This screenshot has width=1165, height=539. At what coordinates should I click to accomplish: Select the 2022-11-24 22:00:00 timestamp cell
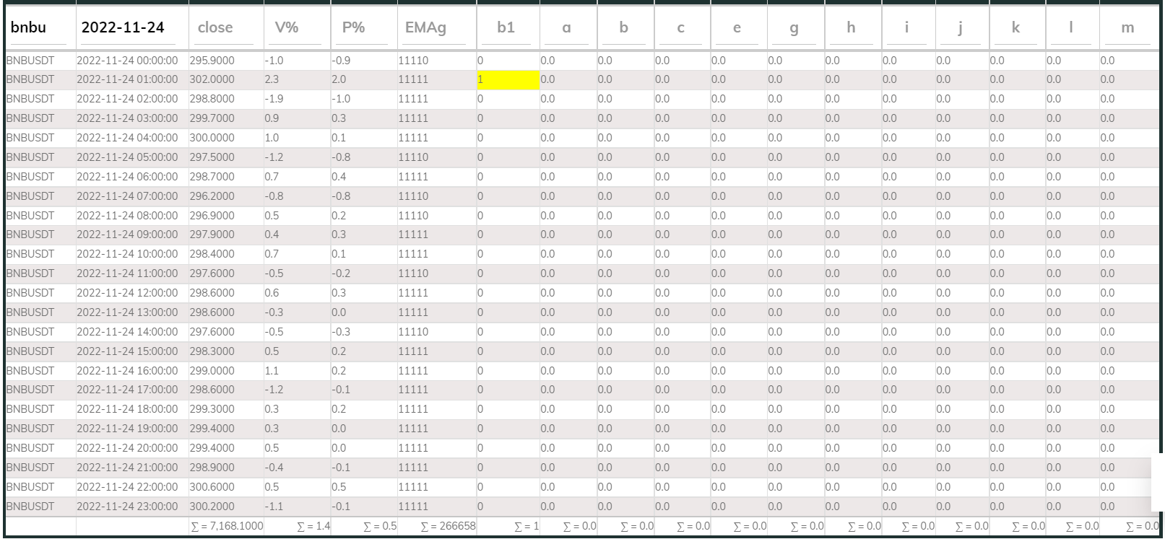click(127, 487)
